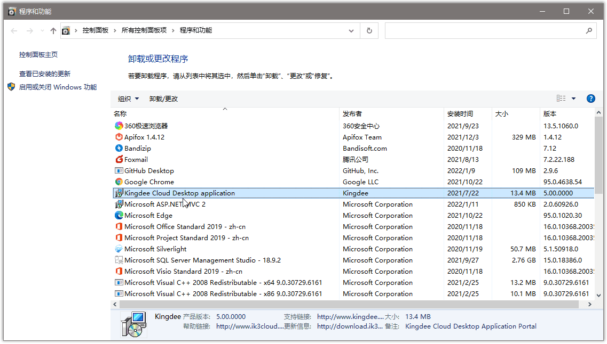Click the refresh icon in the address bar
The width and height of the screenshot is (607, 344).
click(369, 30)
